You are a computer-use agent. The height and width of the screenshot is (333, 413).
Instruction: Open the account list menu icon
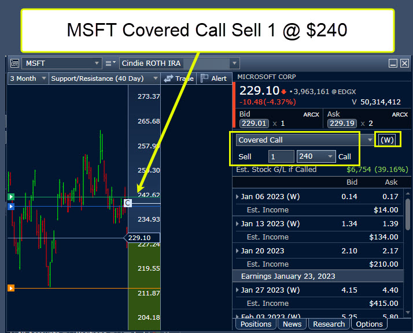pos(110,63)
